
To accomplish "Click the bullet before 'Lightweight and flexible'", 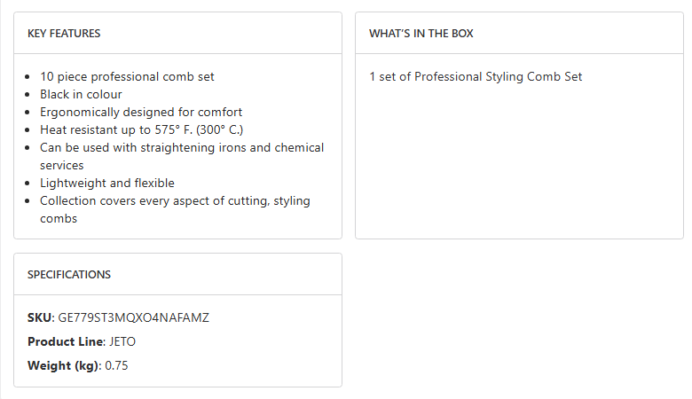I will 30,184.
